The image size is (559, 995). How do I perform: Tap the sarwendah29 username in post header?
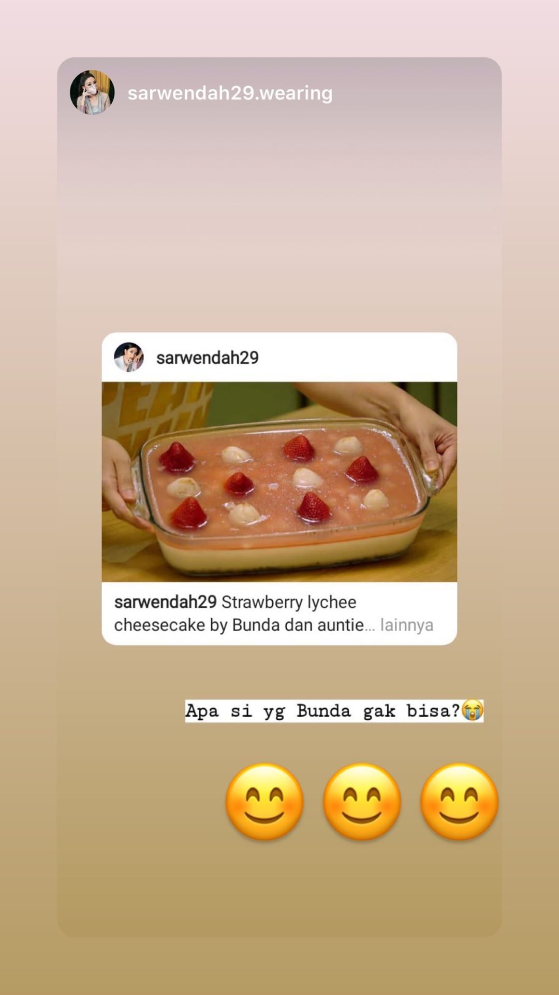[207, 358]
